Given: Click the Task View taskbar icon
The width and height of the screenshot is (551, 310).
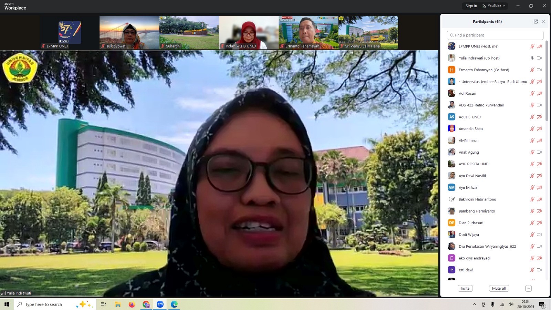Looking at the screenshot, I should click(103, 304).
